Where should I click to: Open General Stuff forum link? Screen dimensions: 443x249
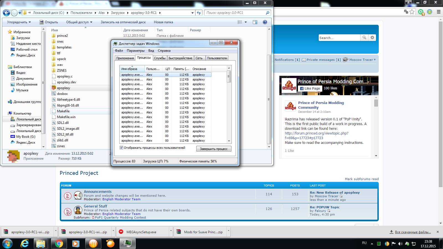pos(96,206)
